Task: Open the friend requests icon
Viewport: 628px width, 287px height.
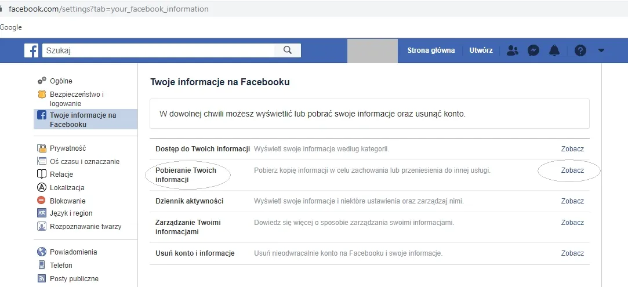Action: point(512,50)
